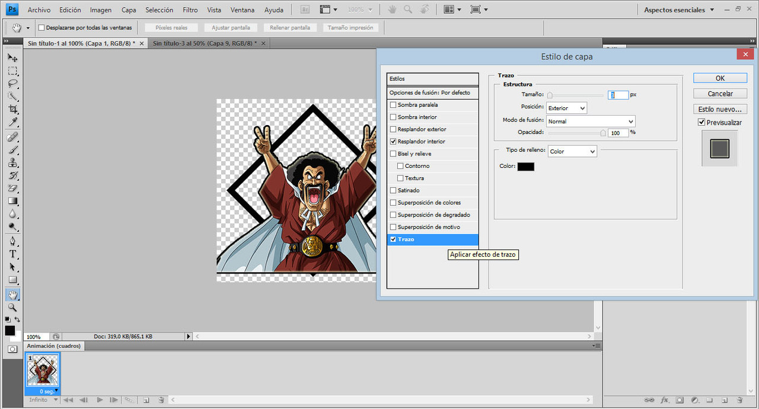Select the Eraser tool

[12, 188]
